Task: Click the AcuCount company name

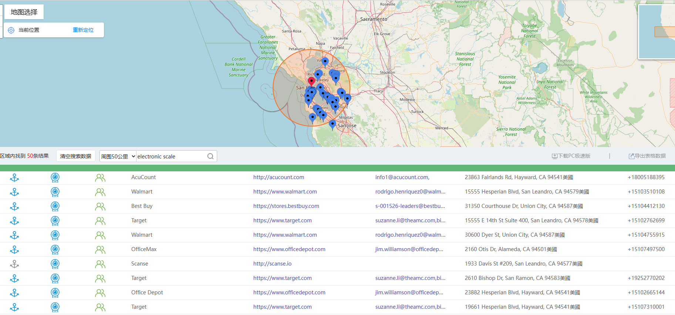Action: tap(144, 177)
